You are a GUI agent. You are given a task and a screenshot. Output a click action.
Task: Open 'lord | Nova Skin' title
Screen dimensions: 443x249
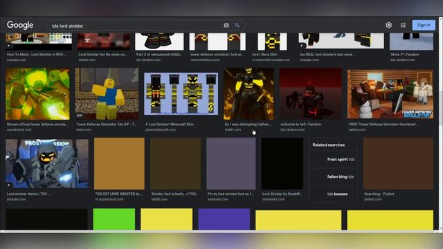click(264, 55)
